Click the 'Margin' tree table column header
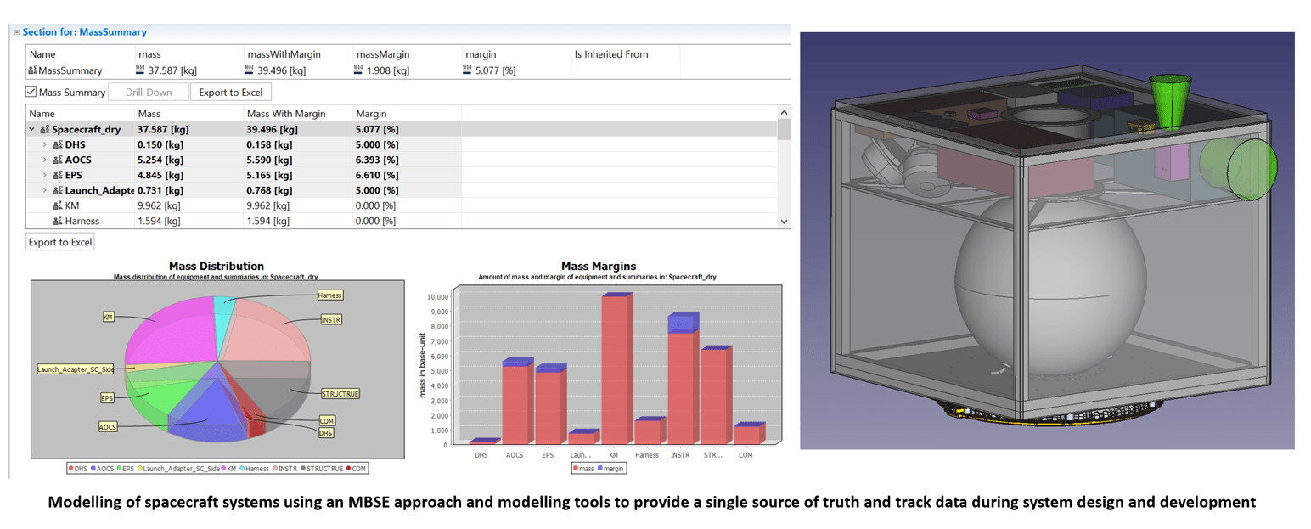Viewport: 1311px width, 529px height. (x=371, y=113)
